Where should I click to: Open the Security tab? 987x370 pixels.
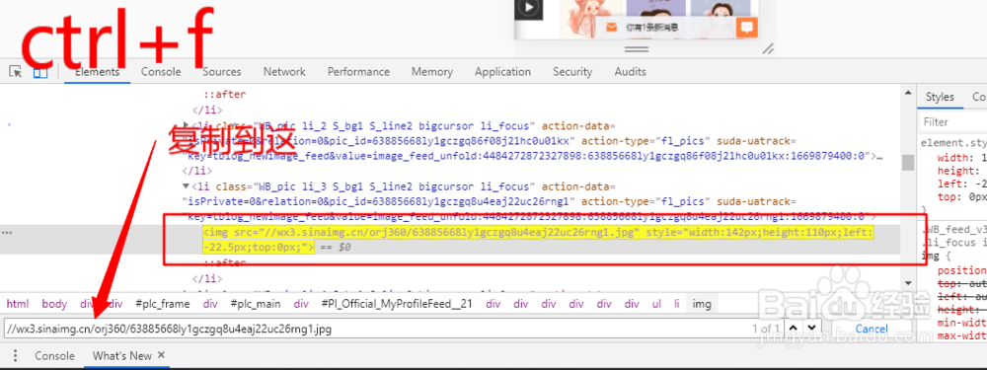[572, 72]
